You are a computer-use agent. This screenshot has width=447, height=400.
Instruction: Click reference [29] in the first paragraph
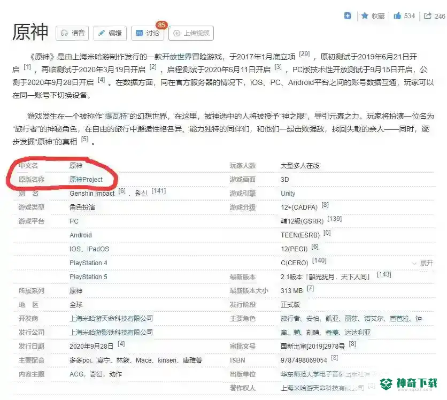coord(304,54)
